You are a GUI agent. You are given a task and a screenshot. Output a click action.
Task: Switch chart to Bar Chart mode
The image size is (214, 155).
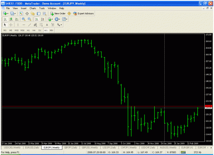[5, 19]
